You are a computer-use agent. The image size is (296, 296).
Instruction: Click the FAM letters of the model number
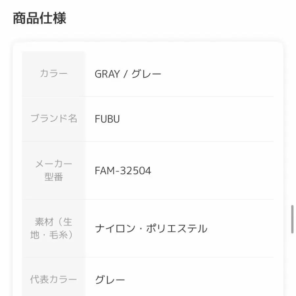pyautogui.click(x=104, y=171)
